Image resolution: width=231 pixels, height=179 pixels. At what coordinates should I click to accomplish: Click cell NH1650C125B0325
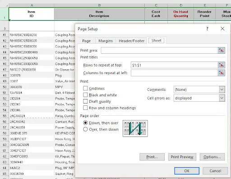click(x=32, y=41)
